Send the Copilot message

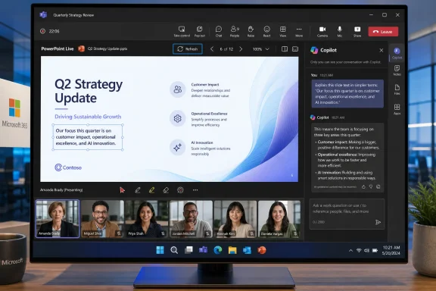point(378,222)
